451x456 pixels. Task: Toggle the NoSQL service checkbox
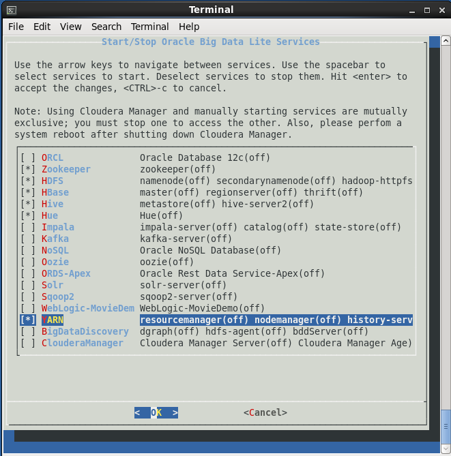coord(28,250)
